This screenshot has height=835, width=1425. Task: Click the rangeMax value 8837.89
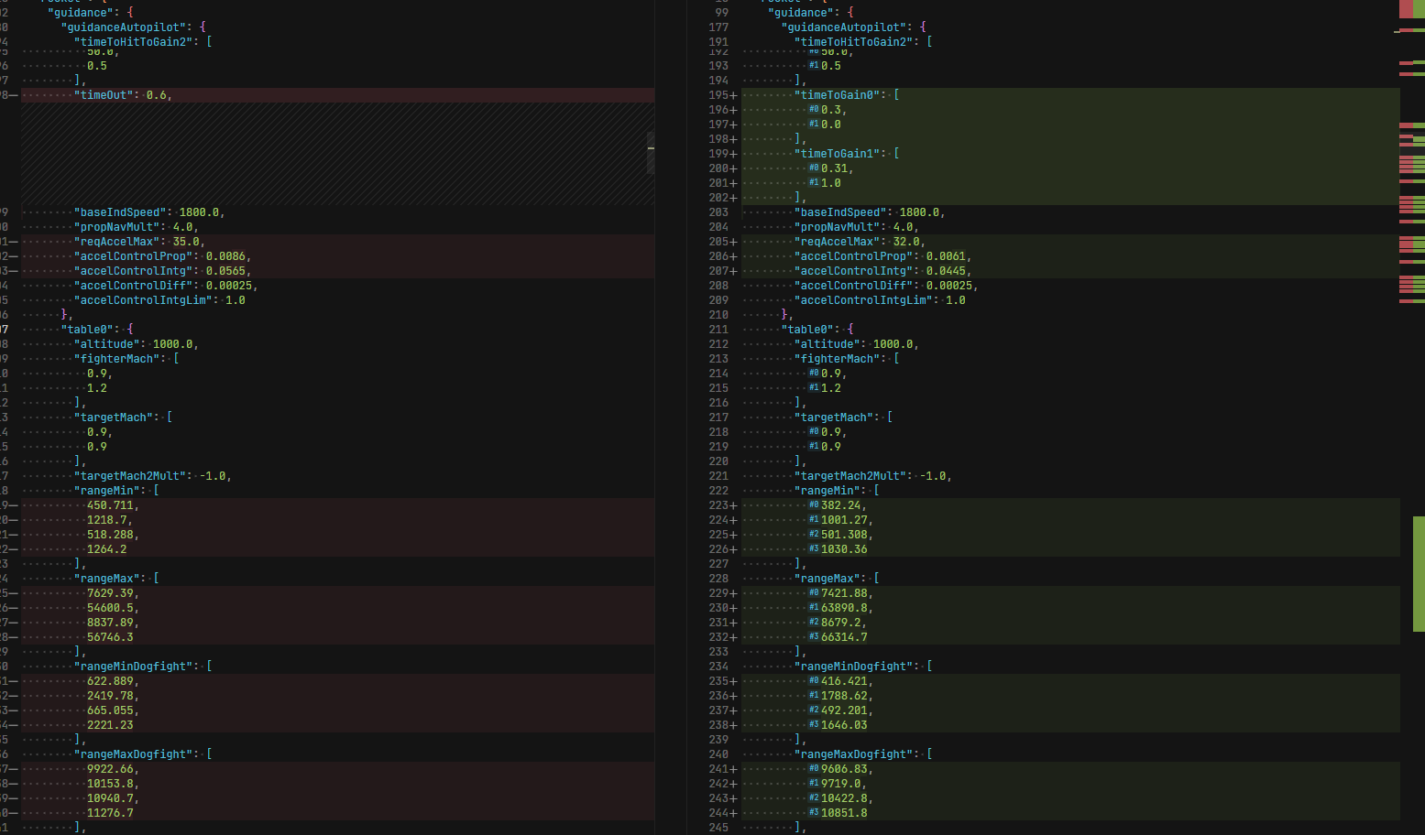click(110, 623)
